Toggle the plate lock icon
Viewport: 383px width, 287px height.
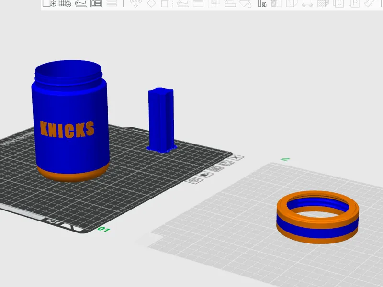(x=205, y=174)
